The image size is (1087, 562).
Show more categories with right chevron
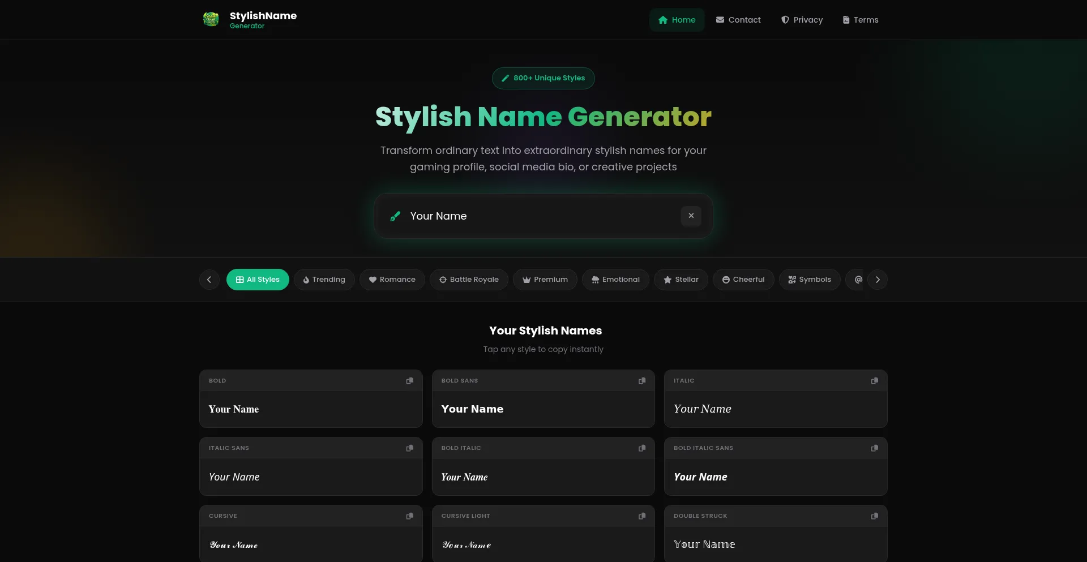pos(878,280)
